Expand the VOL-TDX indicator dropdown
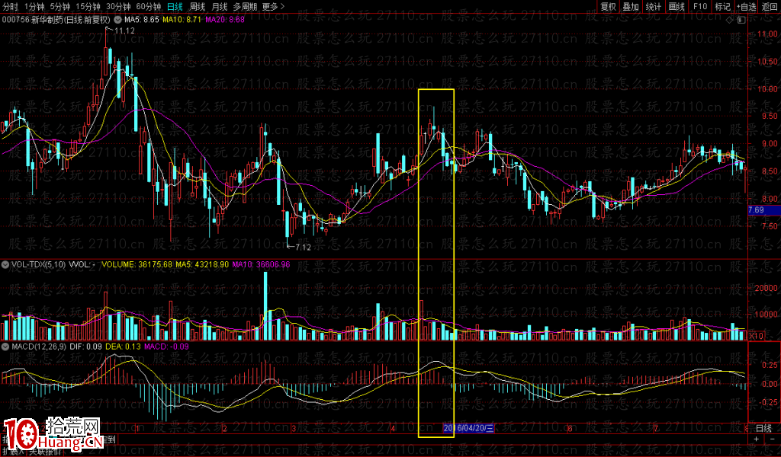781x457 pixels. coord(5,264)
